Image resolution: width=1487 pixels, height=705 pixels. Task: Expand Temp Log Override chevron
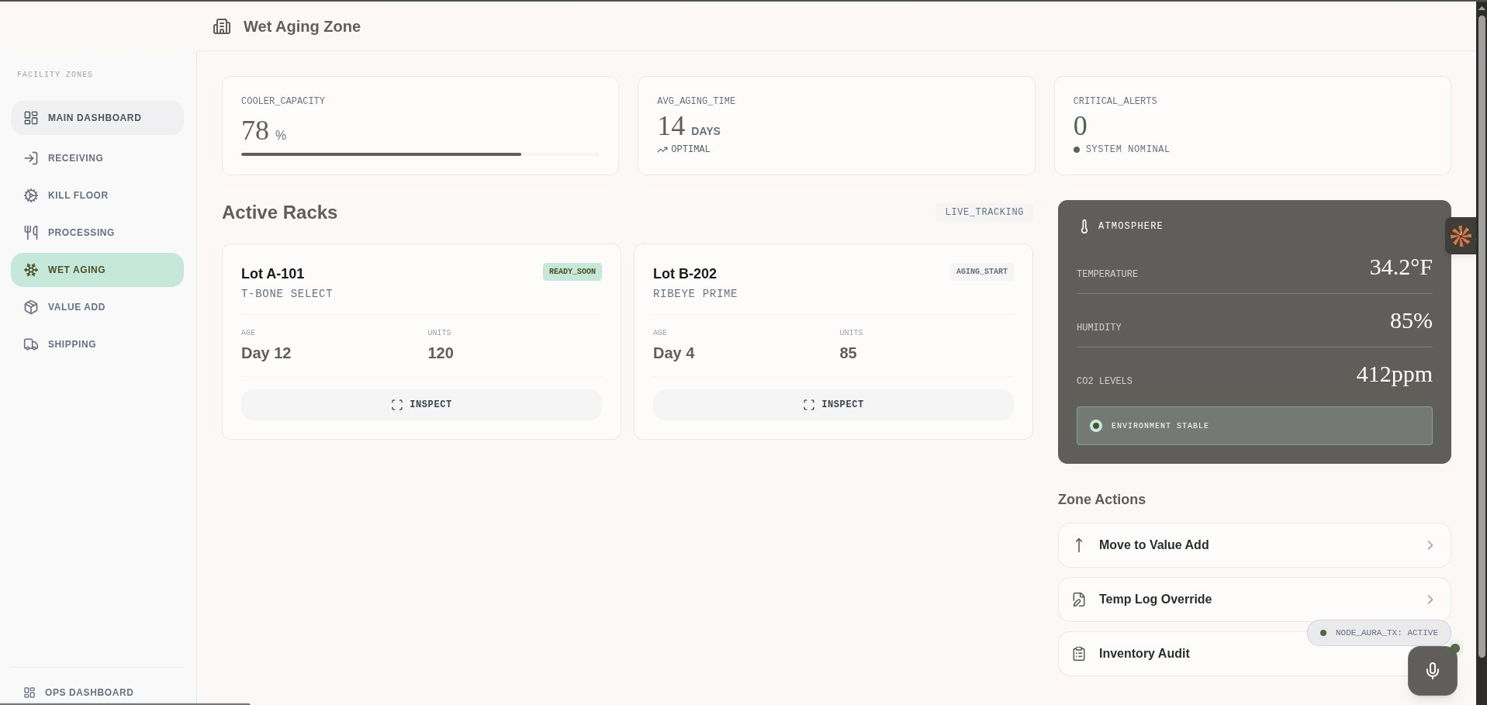pyautogui.click(x=1430, y=600)
